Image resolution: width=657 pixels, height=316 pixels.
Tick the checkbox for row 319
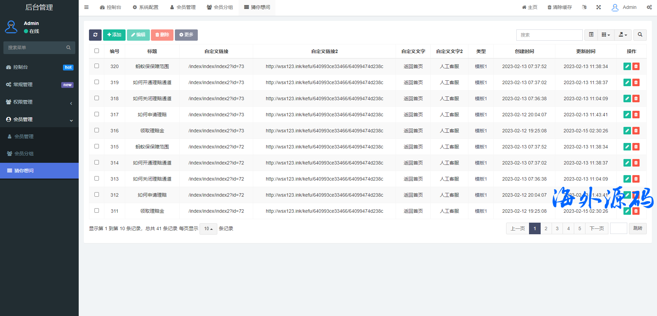coord(96,82)
